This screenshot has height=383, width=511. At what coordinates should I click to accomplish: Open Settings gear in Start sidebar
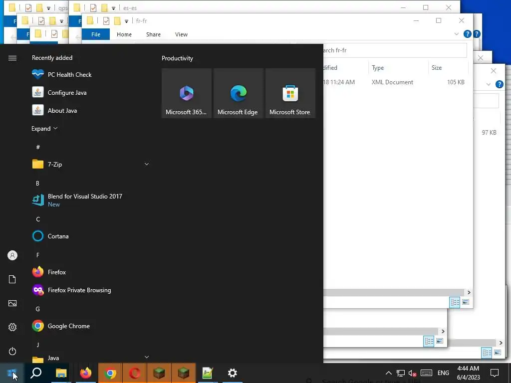tap(12, 327)
